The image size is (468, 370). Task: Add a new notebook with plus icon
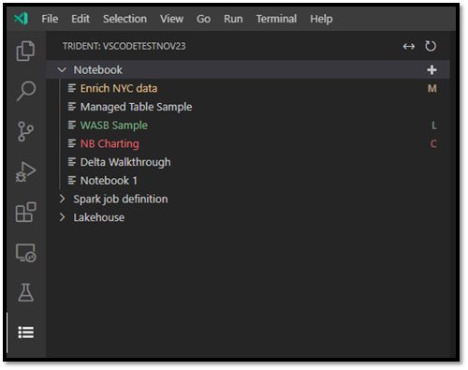[x=431, y=70]
